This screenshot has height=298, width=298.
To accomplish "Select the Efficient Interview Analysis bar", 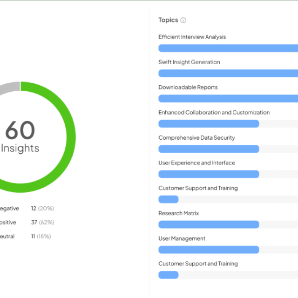I will [x=228, y=48].
